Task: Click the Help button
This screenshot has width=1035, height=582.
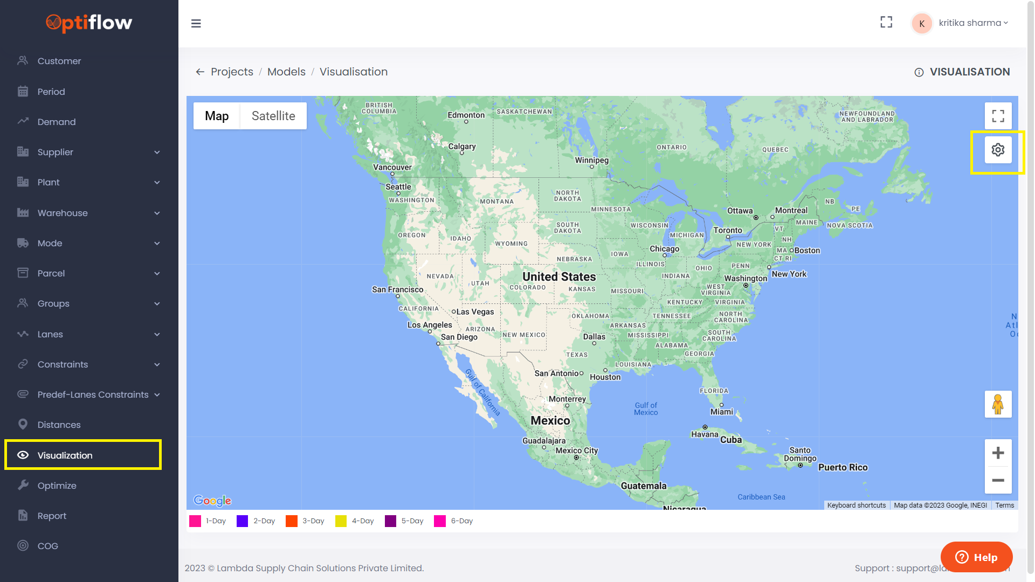Action: tap(976, 557)
